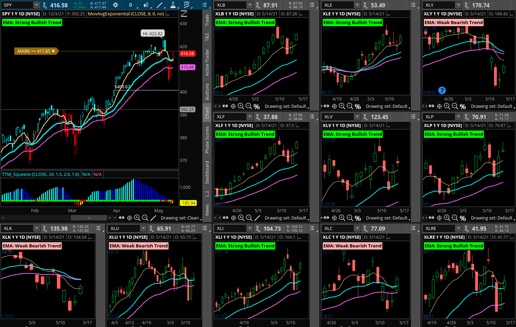Expand XLB chart header ellipsis
Image resolution: width=516 pixels, height=327 pixels.
click(x=302, y=14)
